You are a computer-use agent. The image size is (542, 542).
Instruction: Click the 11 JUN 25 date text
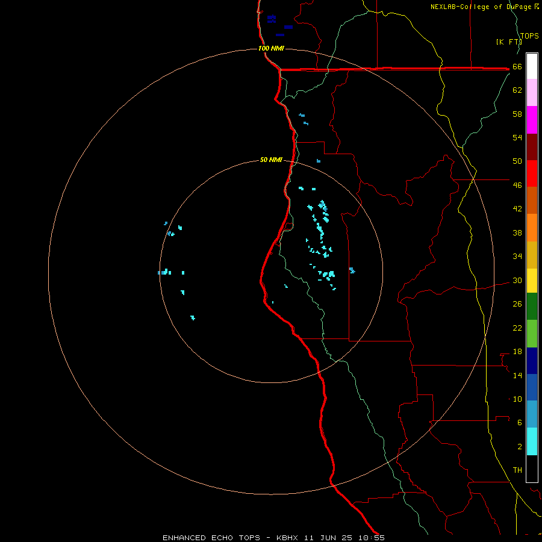[328, 538]
